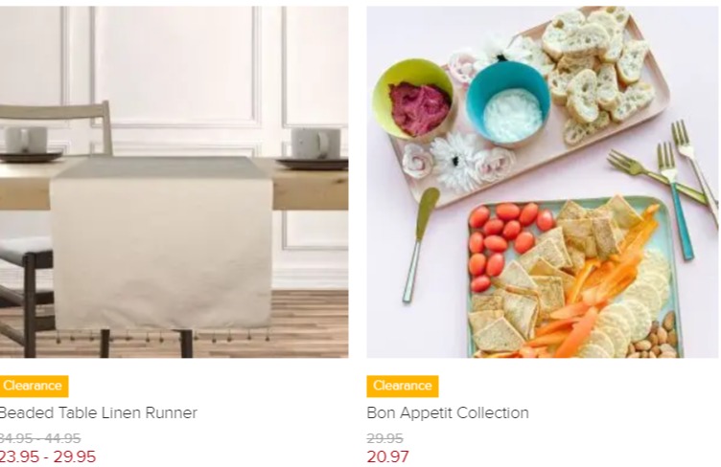
Task: Click the crossed-out 29.95 original price
Action: (384, 438)
